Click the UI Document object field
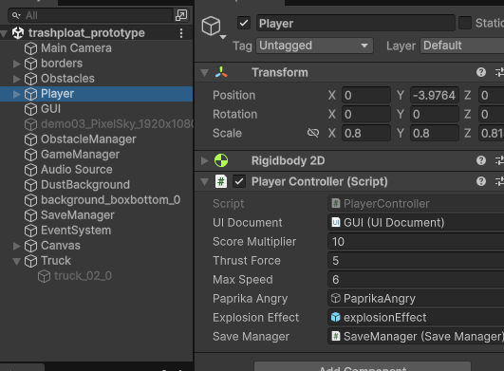The width and height of the screenshot is (504, 371). (416, 223)
